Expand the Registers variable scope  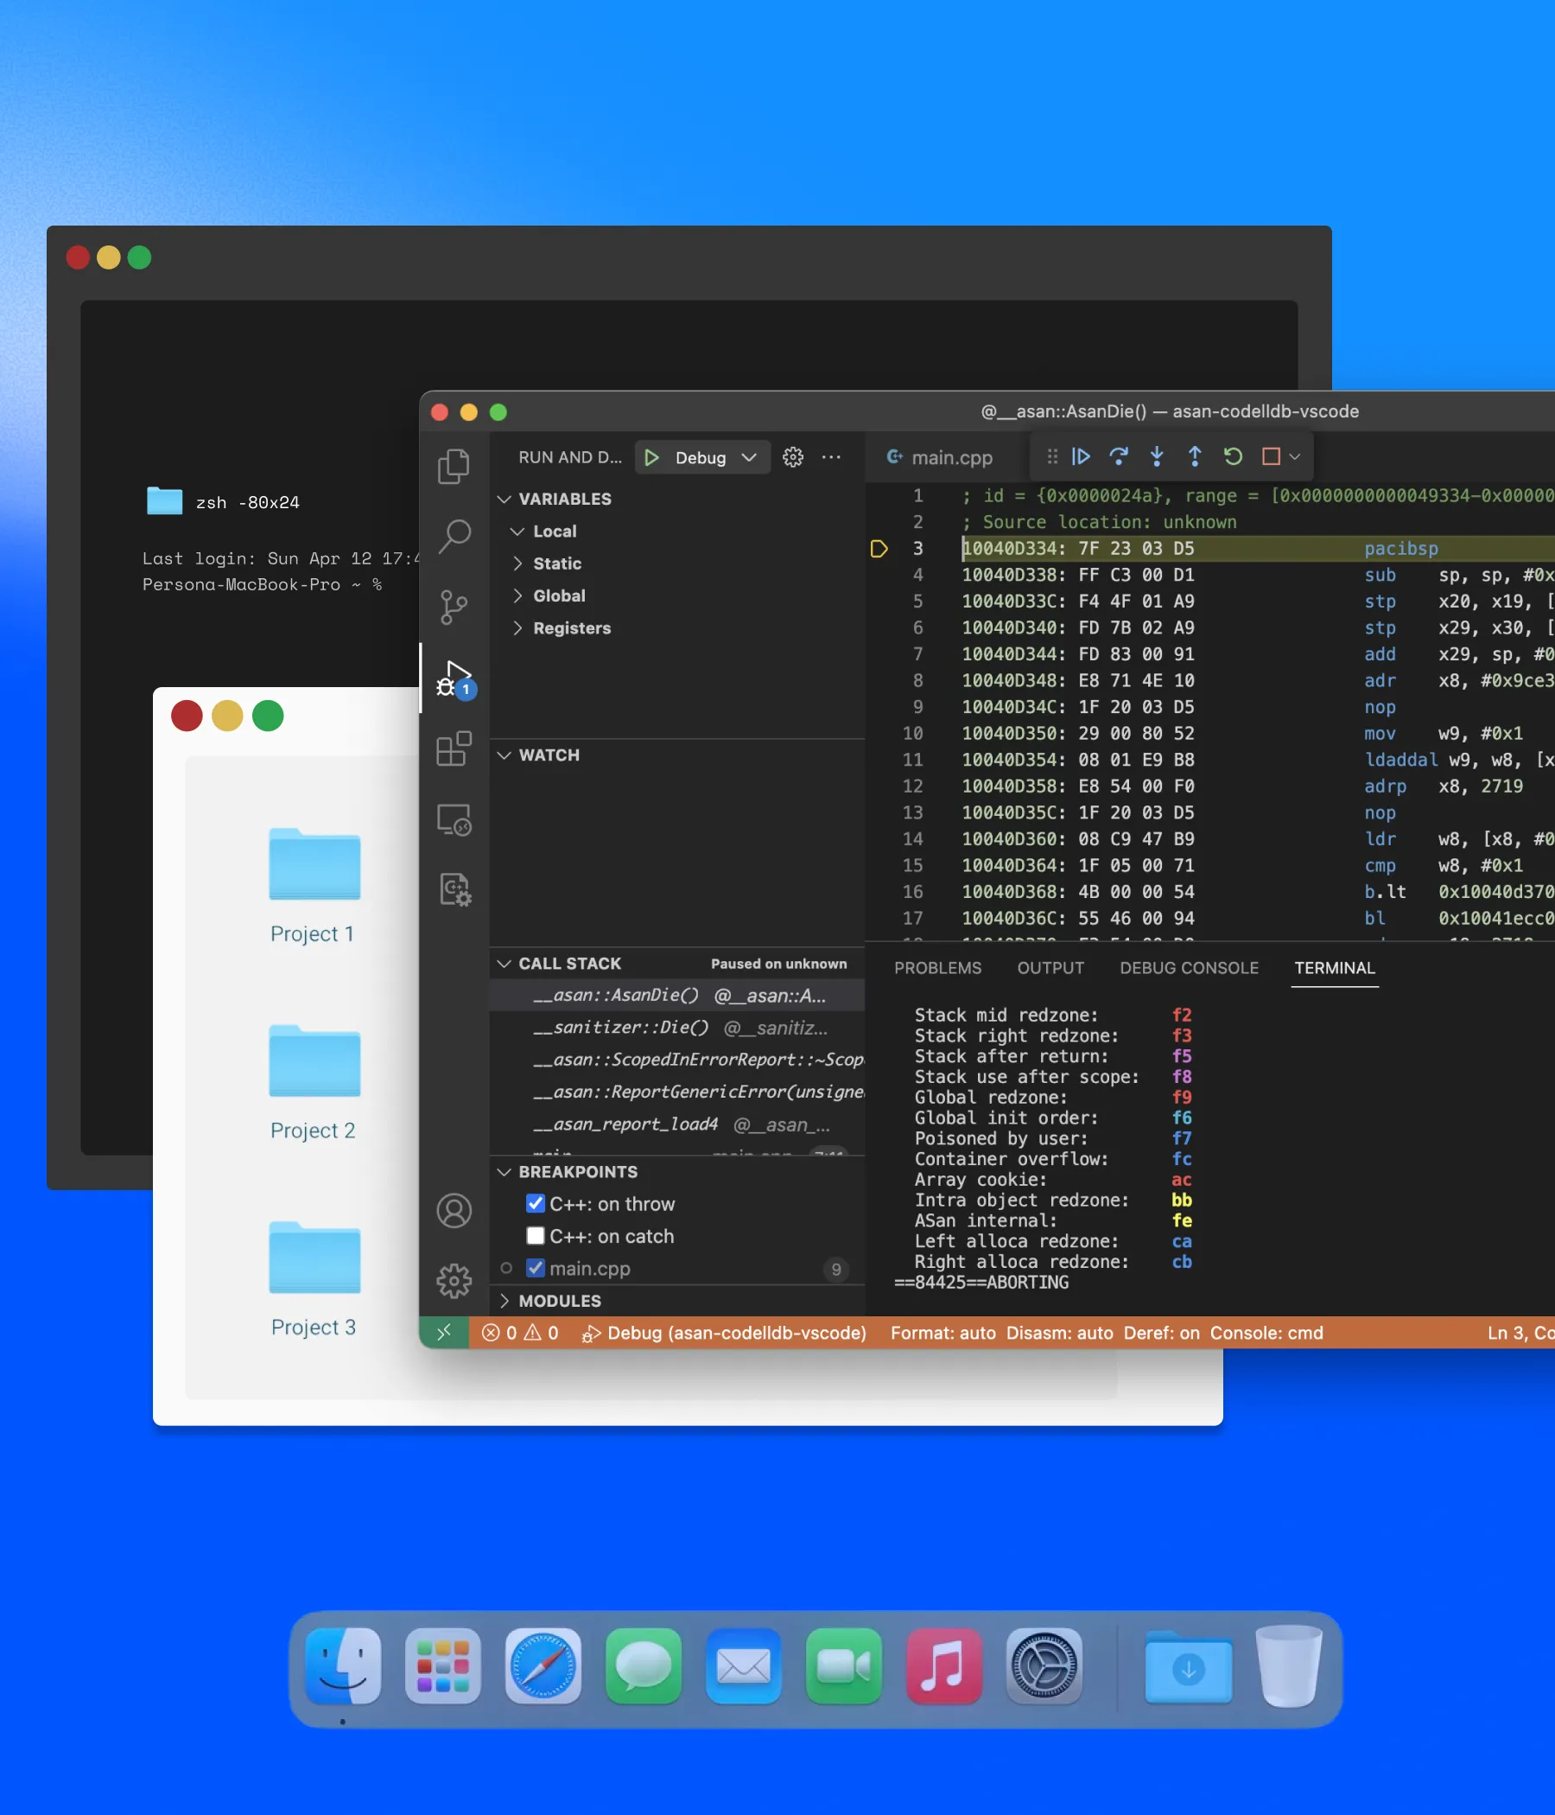571,628
